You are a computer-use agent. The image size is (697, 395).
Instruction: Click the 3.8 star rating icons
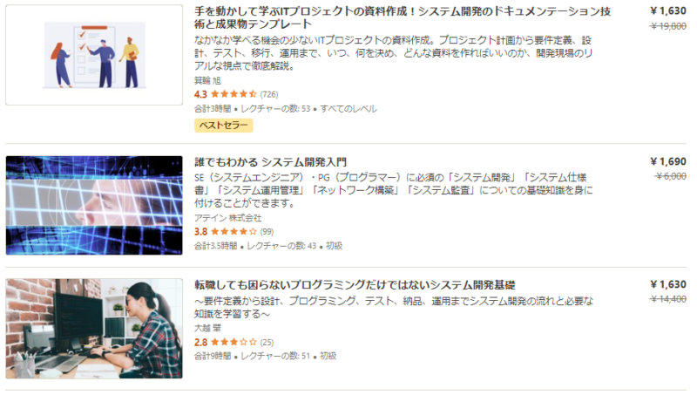(233, 231)
